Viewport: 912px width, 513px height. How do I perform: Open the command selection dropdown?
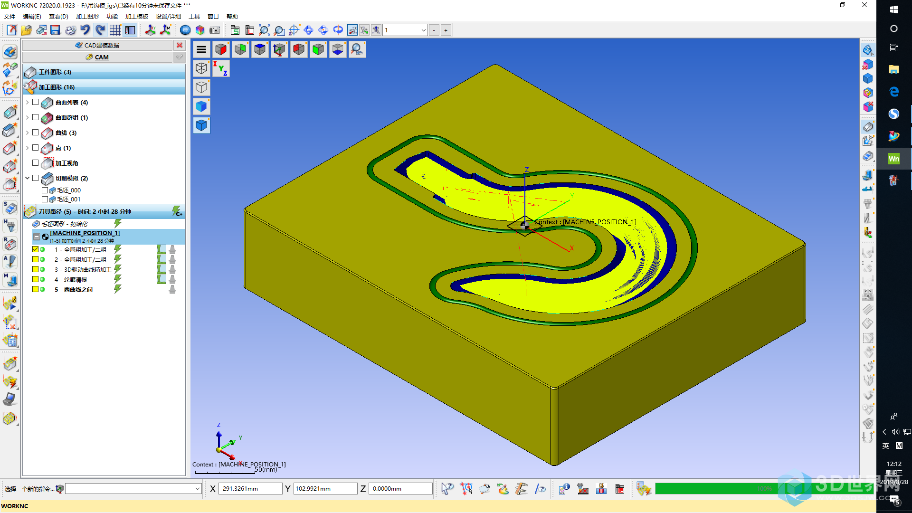pyautogui.click(x=197, y=488)
